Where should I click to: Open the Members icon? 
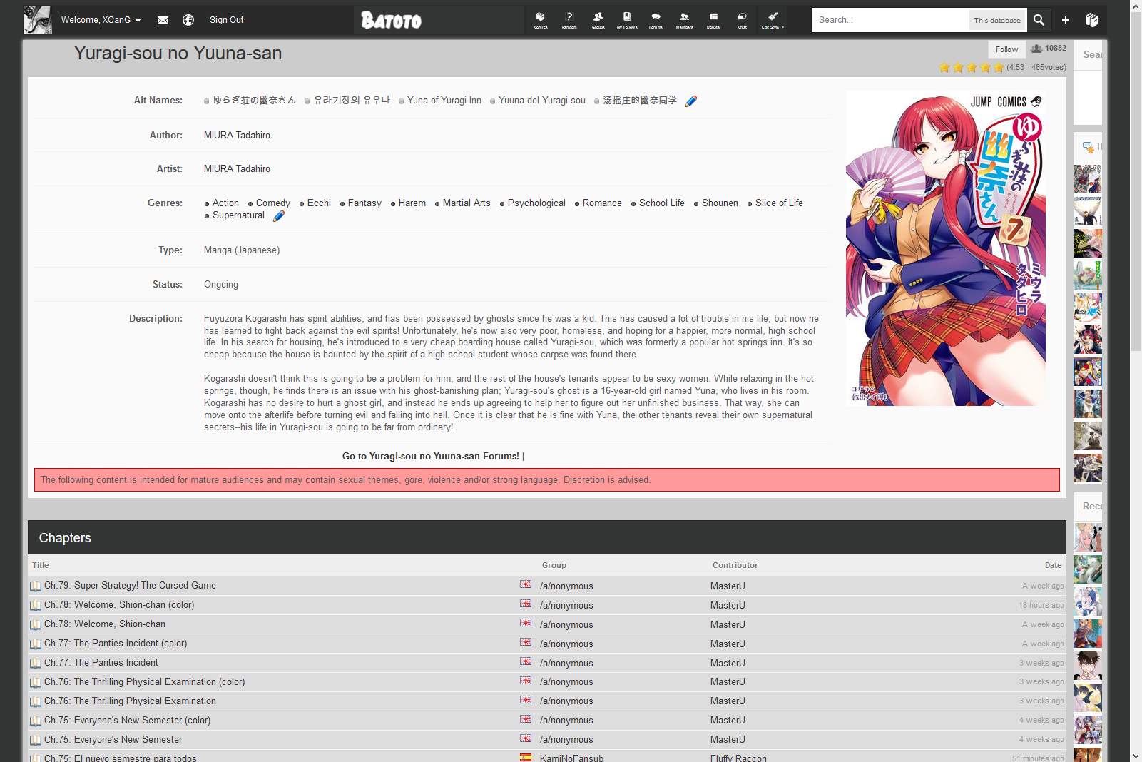[684, 19]
